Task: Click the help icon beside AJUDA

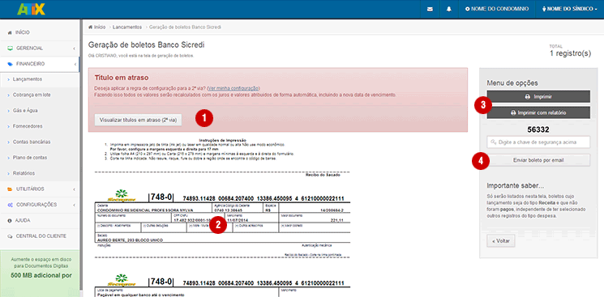Action: click(x=10, y=220)
